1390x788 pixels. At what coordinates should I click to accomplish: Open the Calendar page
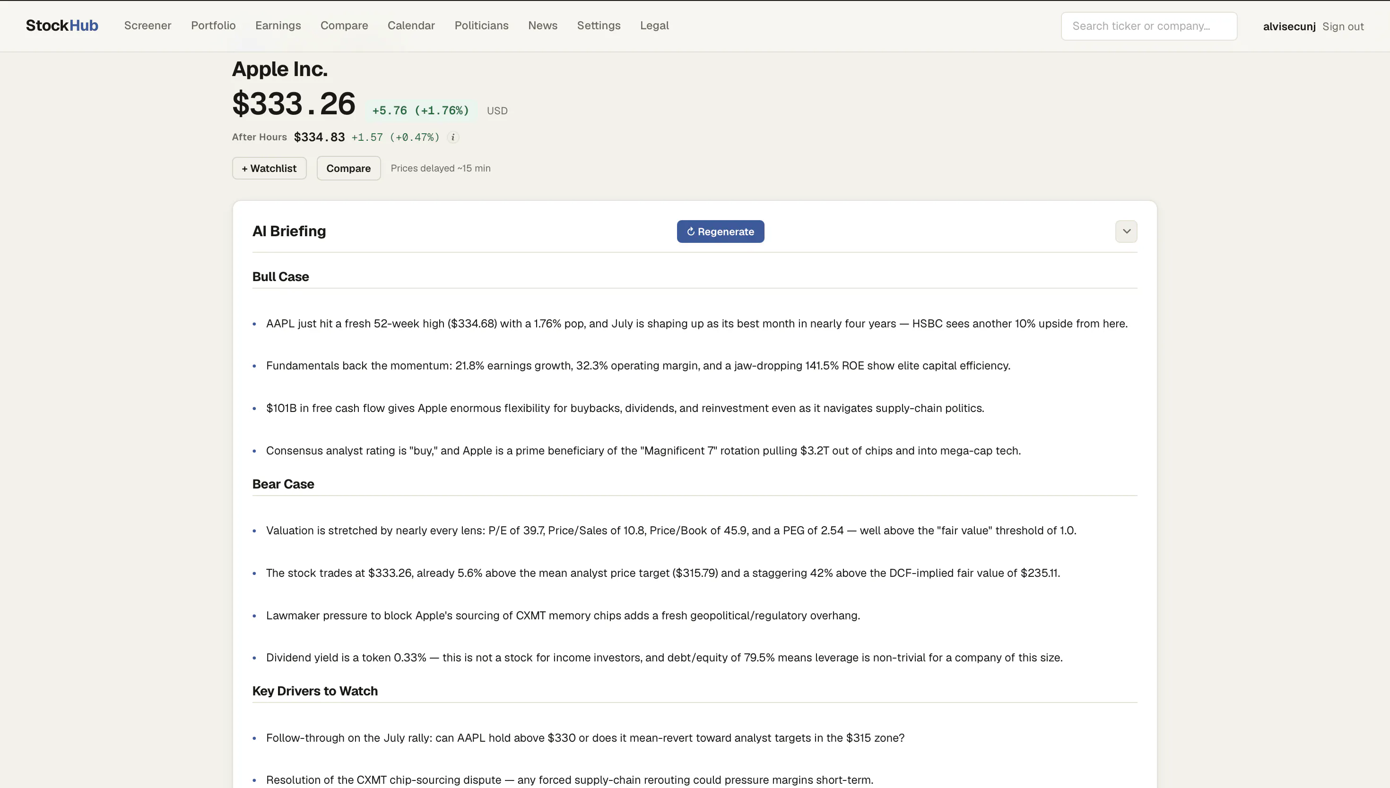pyautogui.click(x=411, y=26)
